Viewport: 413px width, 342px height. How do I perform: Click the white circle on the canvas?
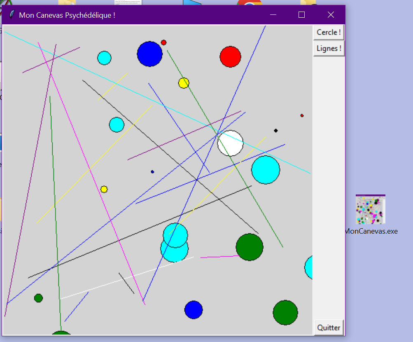[x=230, y=143]
